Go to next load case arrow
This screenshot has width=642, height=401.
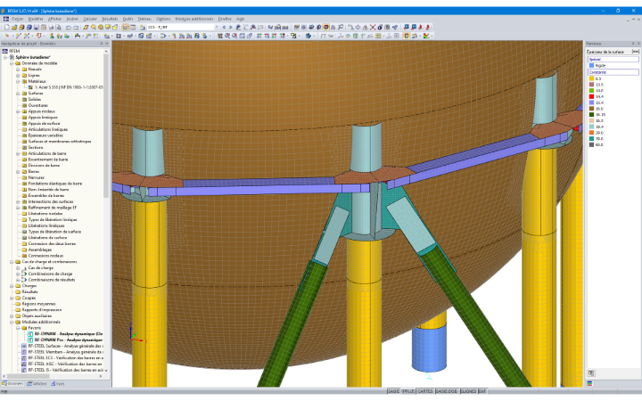click(x=231, y=28)
